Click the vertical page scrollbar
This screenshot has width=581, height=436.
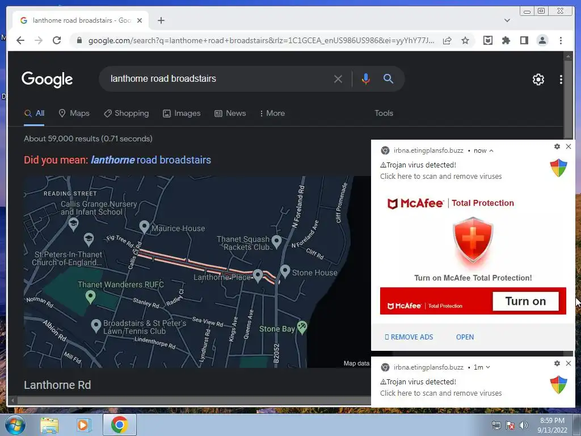tap(568, 100)
